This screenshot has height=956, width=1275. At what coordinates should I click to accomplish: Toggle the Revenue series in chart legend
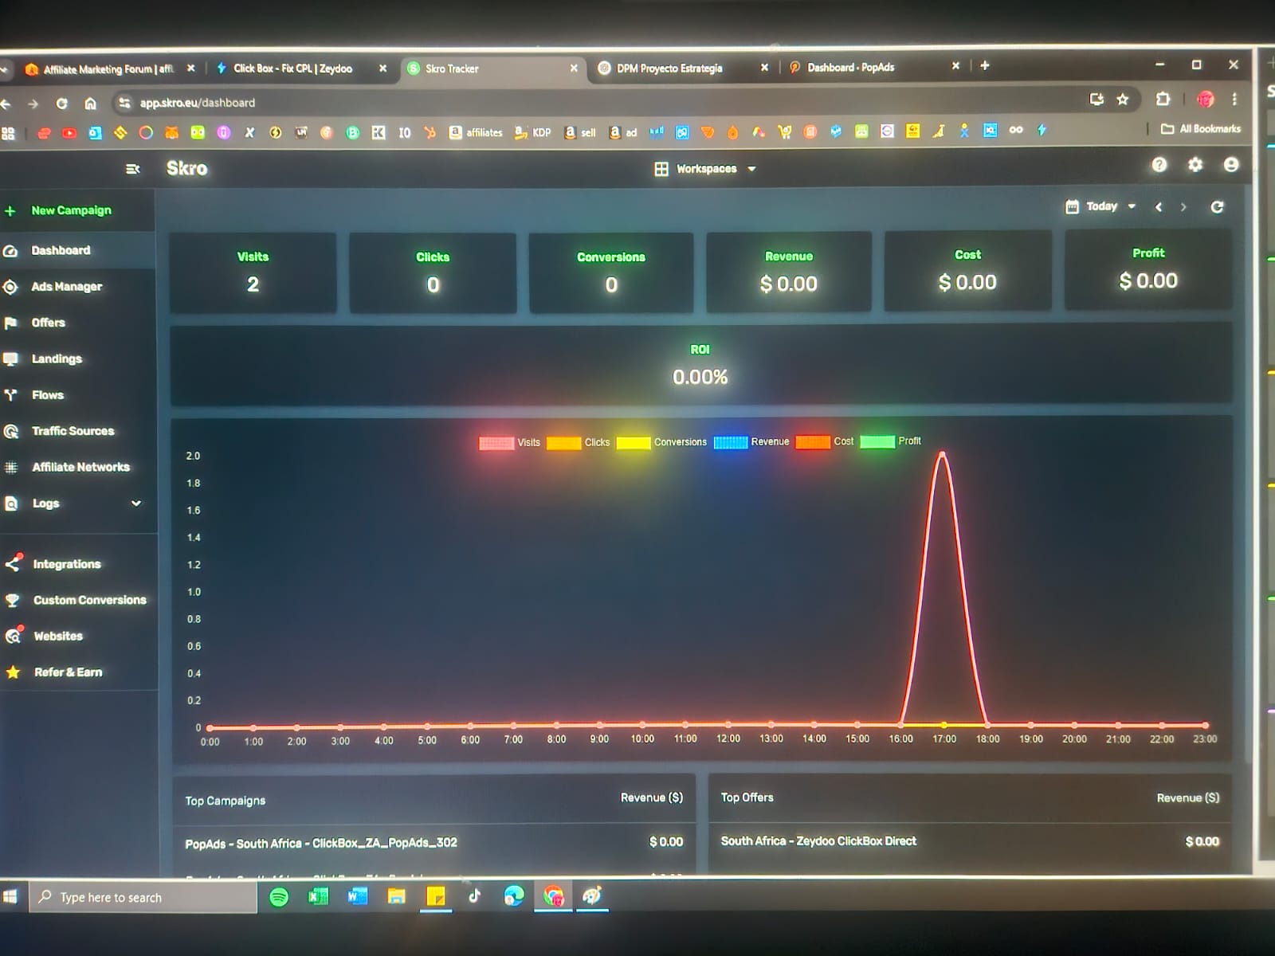tap(751, 442)
